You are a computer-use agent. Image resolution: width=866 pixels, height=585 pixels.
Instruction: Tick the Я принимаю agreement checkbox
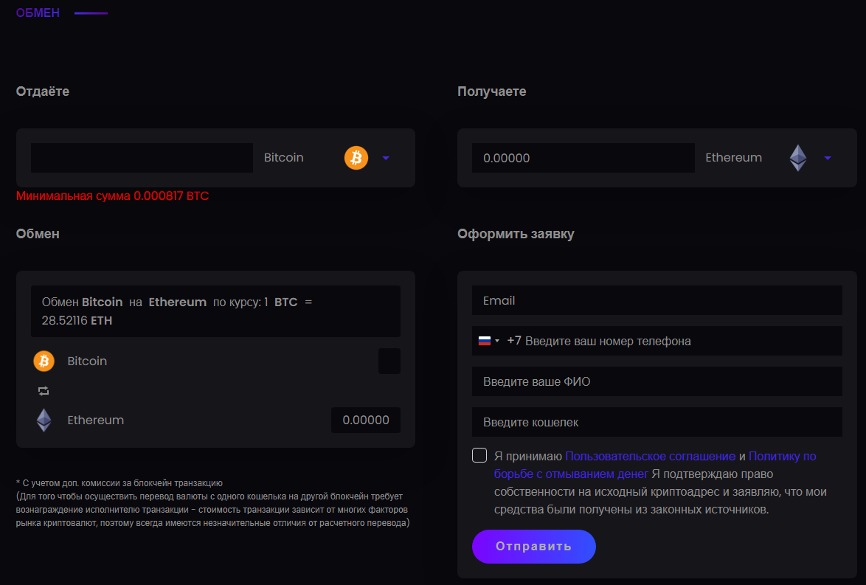point(479,455)
